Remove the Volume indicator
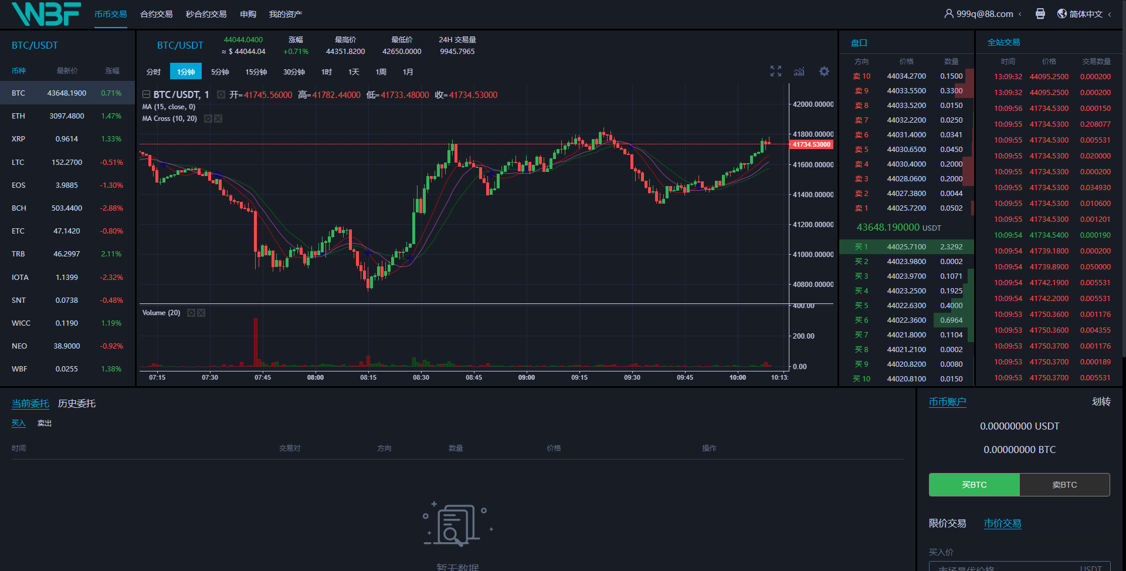Image resolution: width=1126 pixels, height=571 pixels. (x=201, y=313)
